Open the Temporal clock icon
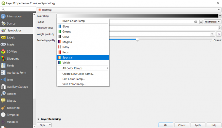The image size is (222, 128). [3, 115]
